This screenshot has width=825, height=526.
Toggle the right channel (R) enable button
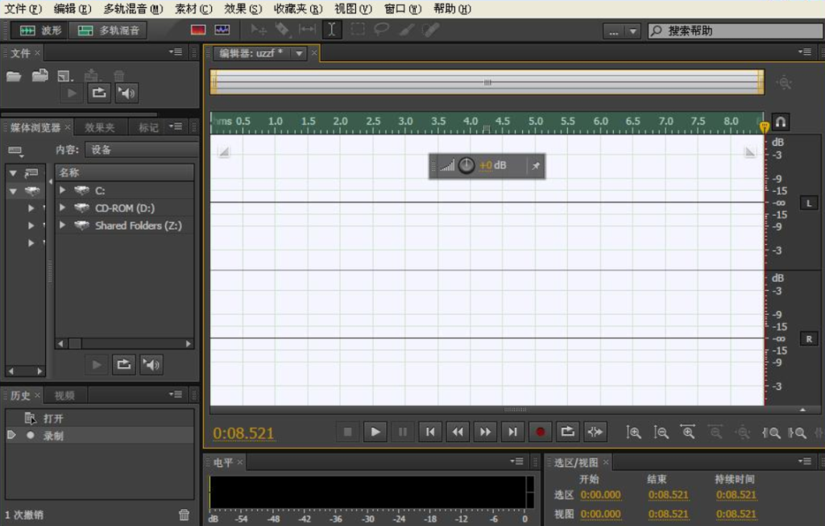(x=809, y=339)
